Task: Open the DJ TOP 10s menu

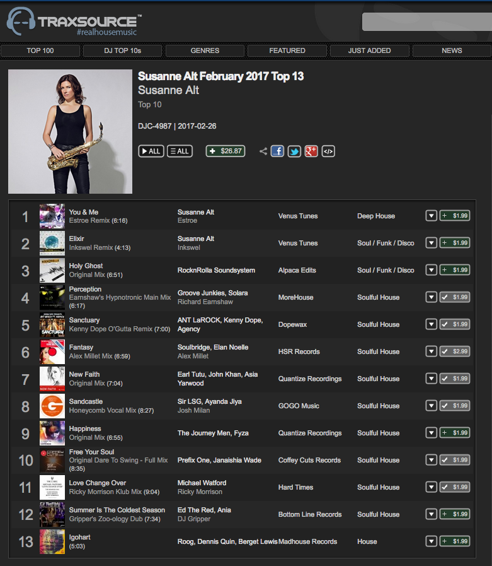Action: tap(123, 50)
